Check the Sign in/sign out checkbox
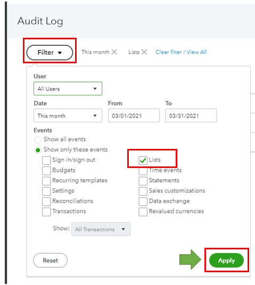Screen dimensions: 255x285 [46, 161]
